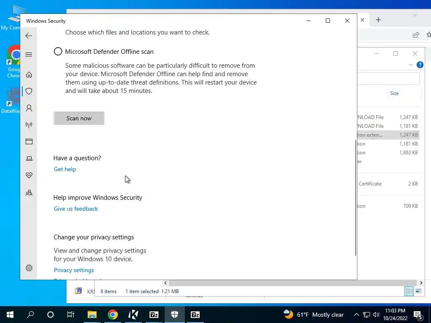
Task: Open new tab plus in background browser
Action: pos(378,20)
